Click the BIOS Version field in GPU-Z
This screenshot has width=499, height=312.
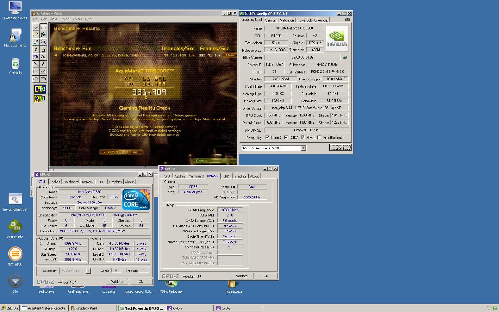(303, 57)
